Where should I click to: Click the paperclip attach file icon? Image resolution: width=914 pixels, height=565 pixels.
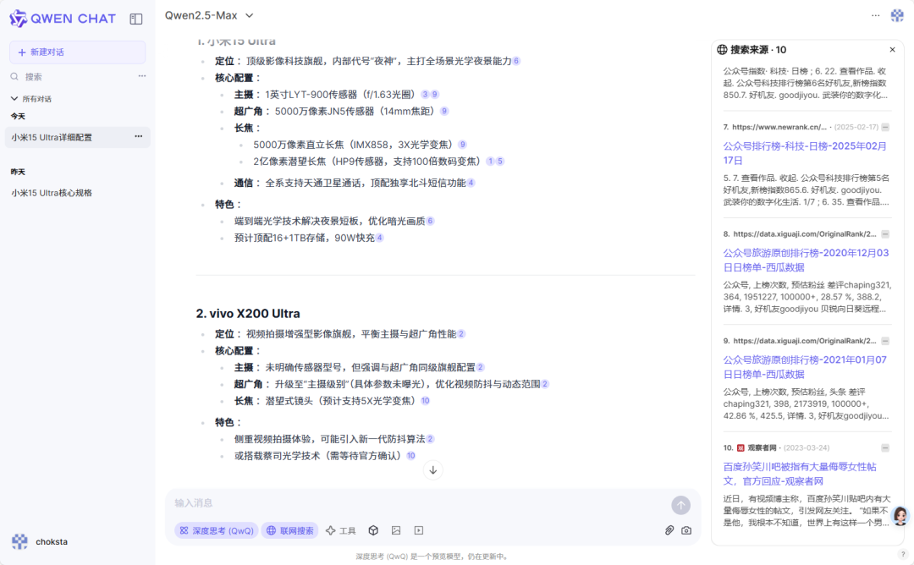coord(669,530)
